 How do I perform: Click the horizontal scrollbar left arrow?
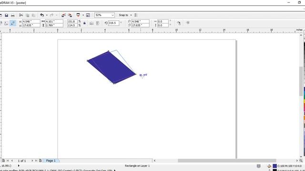tap(154, 161)
